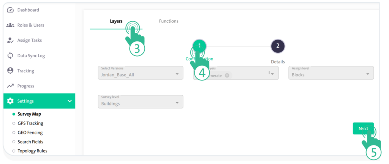Switch to the Layers tab
The image size is (389, 164).
point(116,21)
